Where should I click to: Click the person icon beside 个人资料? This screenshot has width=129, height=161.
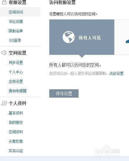click(4, 103)
